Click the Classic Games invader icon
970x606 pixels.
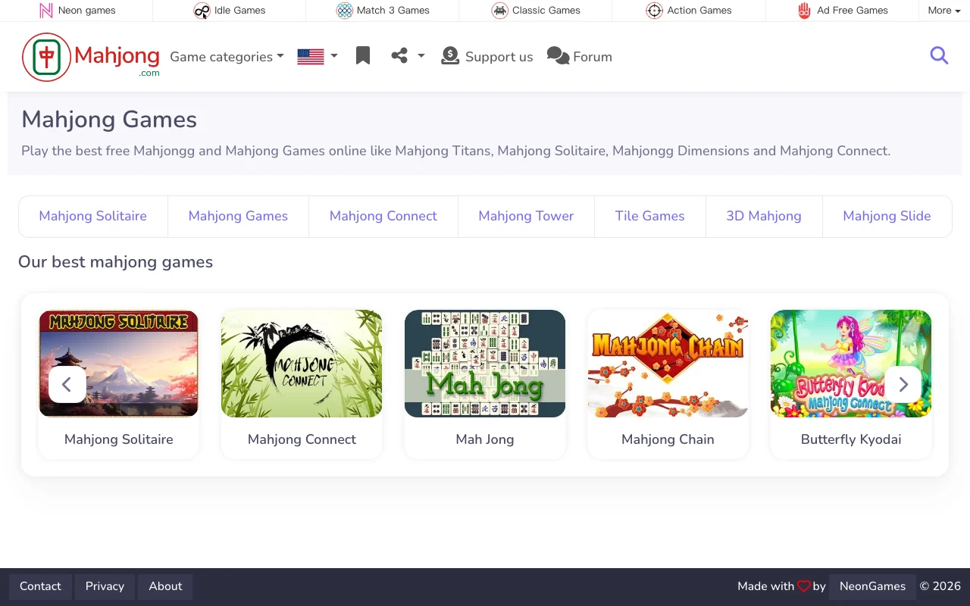point(500,11)
